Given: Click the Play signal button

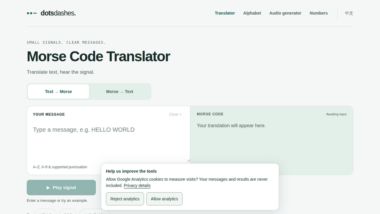Looking at the screenshot, I should [x=61, y=187].
